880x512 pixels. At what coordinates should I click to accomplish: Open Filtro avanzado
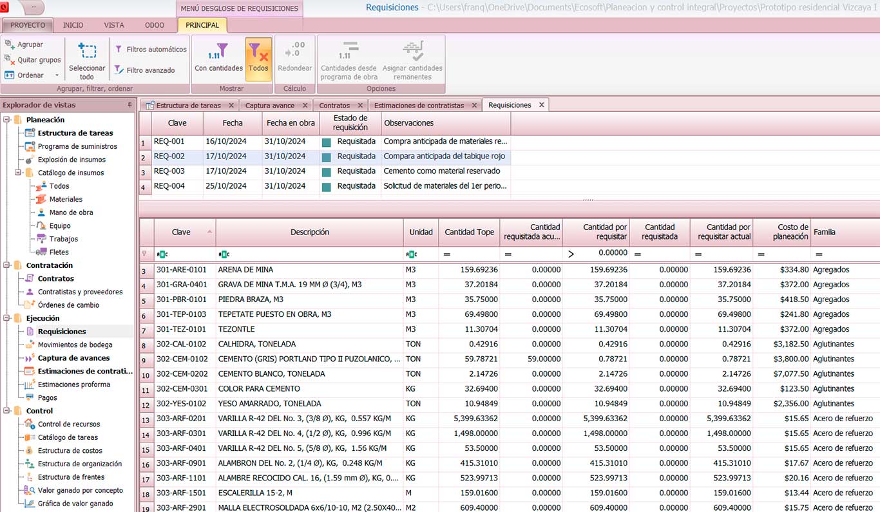(x=144, y=70)
